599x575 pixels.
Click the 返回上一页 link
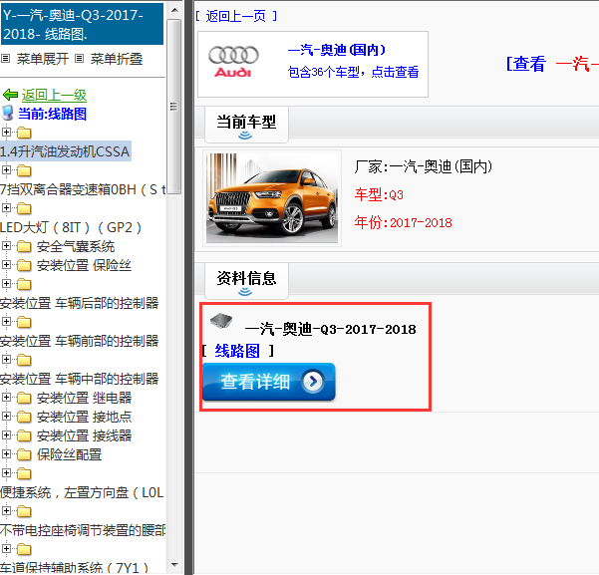pyautogui.click(x=235, y=16)
